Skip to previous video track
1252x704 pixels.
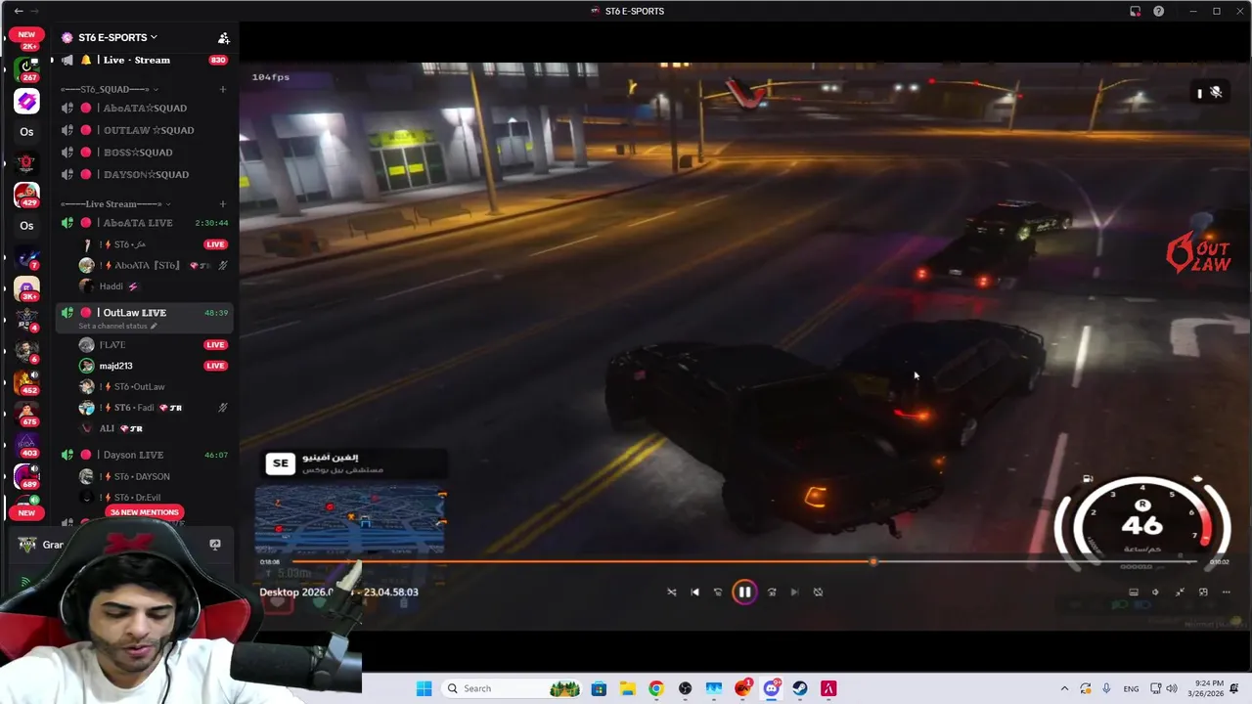click(694, 592)
